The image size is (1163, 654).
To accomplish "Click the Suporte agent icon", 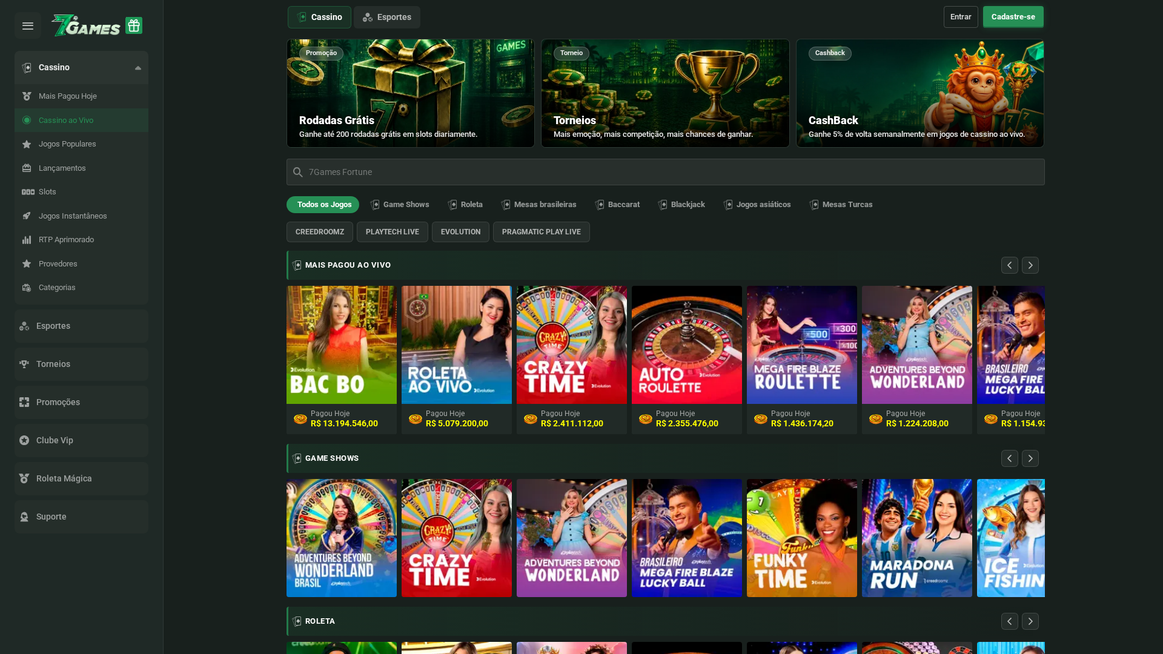I will pyautogui.click(x=24, y=517).
